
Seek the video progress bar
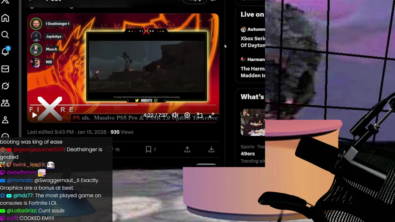pos(123,105)
